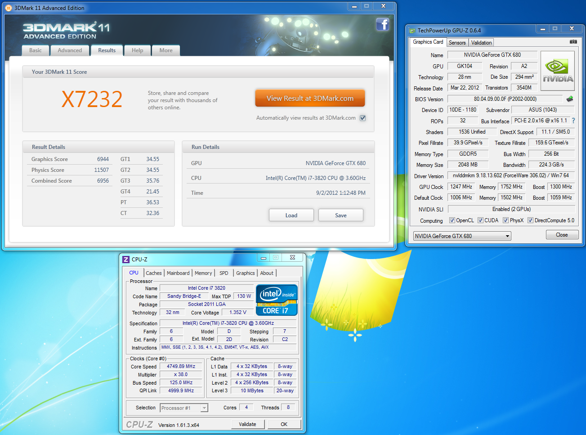The width and height of the screenshot is (586, 435).
Task: Click the X7232 score text
Action: click(x=92, y=99)
